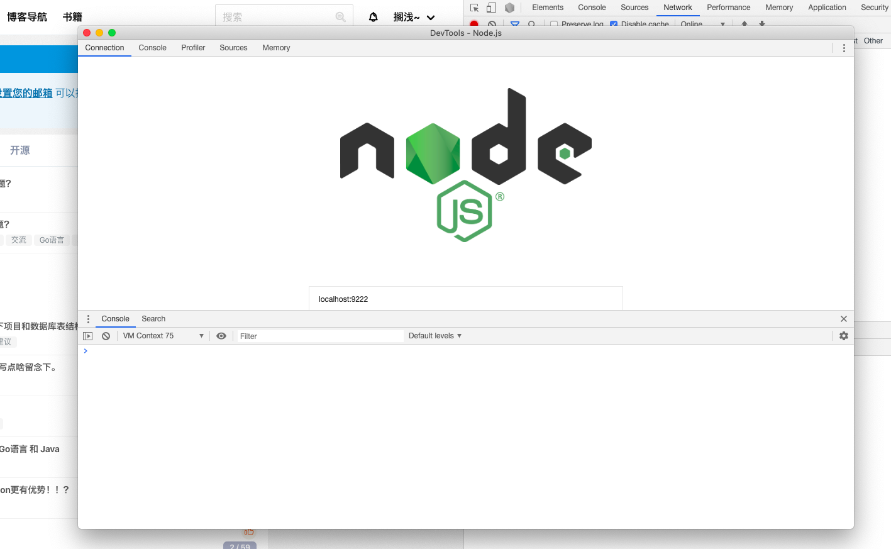
Task: Follow the 置您的邮箱 link
Action: pyautogui.click(x=26, y=93)
